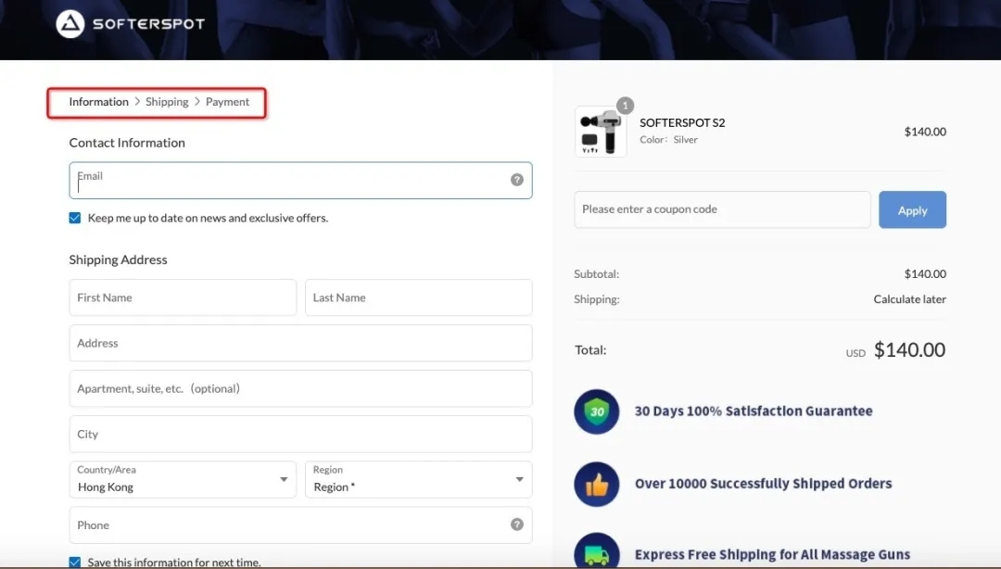1001x569 pixels.
Task: Click the item quantity badge on the product
Action: [625, 106]
